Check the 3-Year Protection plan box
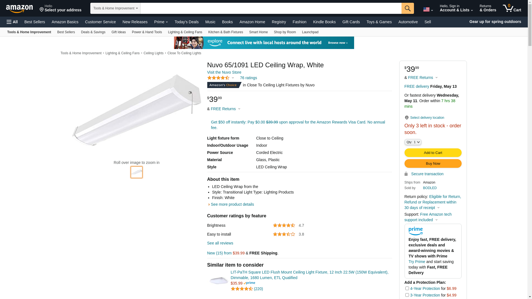532x299 pixels. [x=407, y=295]
